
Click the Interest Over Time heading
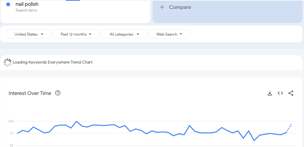[x=30, y=93]
